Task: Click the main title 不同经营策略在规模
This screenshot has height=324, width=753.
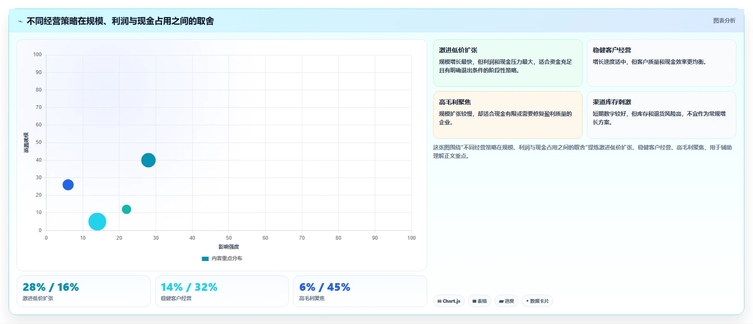Action: tap(120, 21)
